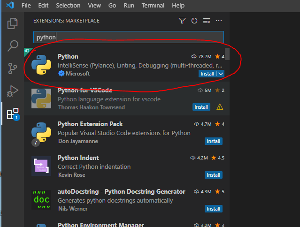Viewport: 300px width, 227px height.
Task: Click 'Generates python docstrings automatically' description
Action: click(x=115, y=201)
